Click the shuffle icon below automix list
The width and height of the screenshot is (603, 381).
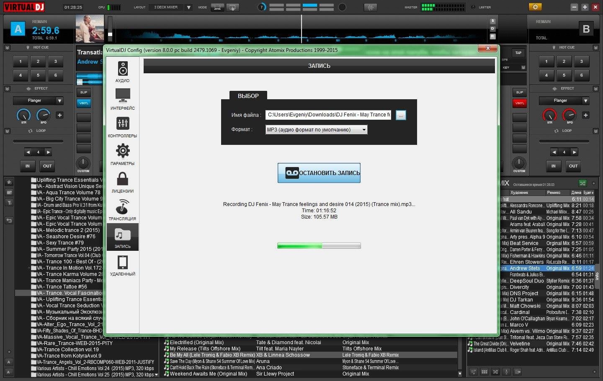[x=495, y=372]
